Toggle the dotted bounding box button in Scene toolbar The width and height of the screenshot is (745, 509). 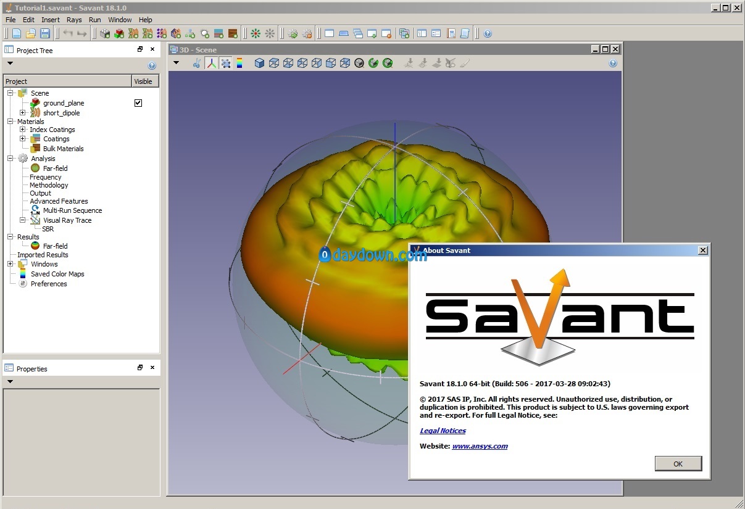click(225, 63)
